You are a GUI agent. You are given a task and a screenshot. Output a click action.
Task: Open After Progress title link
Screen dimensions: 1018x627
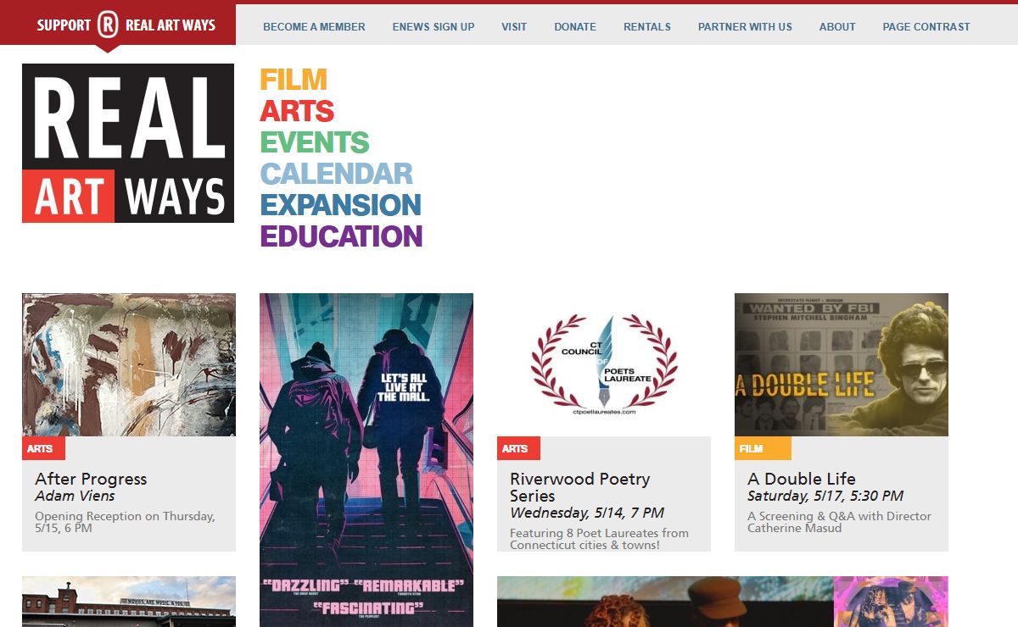[x=91, y=479]
